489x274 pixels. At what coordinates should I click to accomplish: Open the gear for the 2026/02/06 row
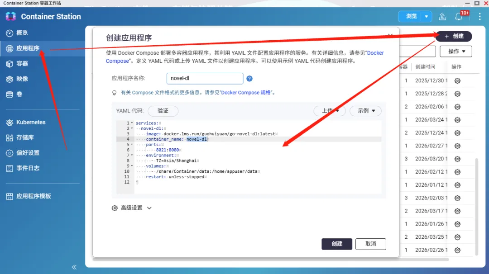(457, 107)
